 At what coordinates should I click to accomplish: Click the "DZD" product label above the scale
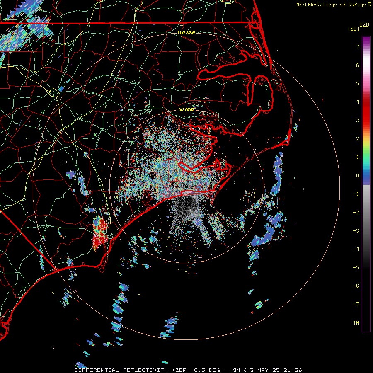[364, 25]
